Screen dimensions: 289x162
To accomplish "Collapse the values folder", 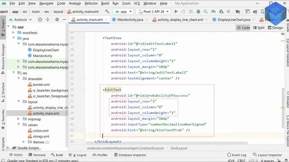I will tap(19, 125).
